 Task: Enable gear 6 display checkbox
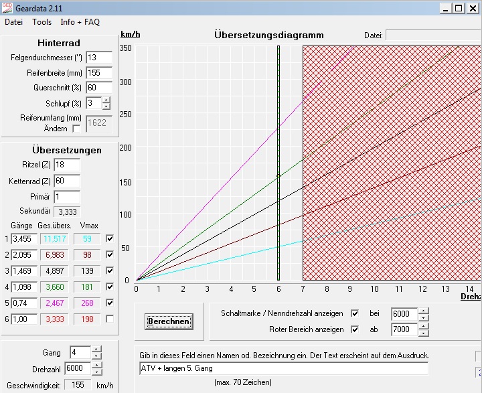[110, 318]
